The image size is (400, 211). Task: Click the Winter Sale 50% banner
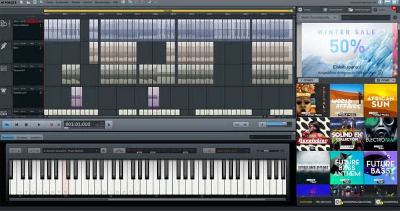[x=347, y=50]
